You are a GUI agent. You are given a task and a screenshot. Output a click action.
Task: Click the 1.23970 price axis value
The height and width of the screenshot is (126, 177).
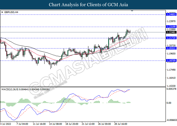tap(171, 21)
